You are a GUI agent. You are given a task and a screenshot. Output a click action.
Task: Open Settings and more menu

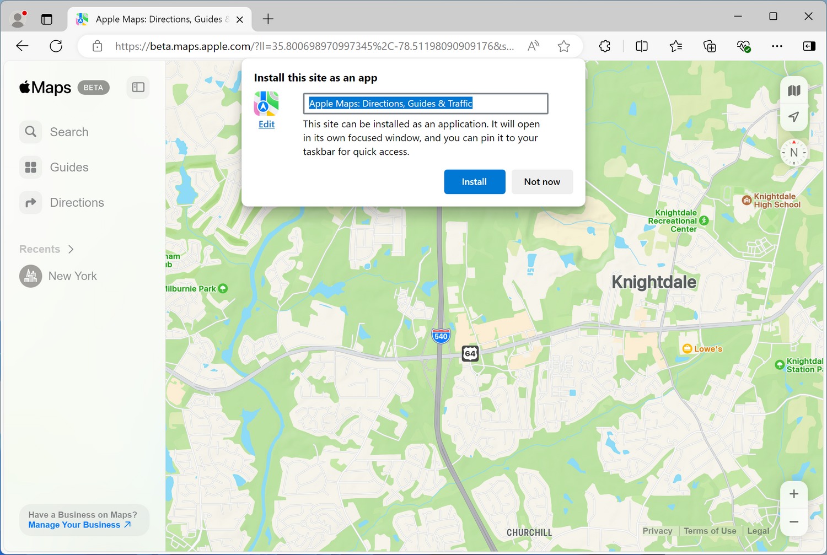[x=777, y=46]
